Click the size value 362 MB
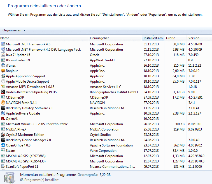Image resolution: width=212 pixels, height=184 pixels. [x=179, y=145]
